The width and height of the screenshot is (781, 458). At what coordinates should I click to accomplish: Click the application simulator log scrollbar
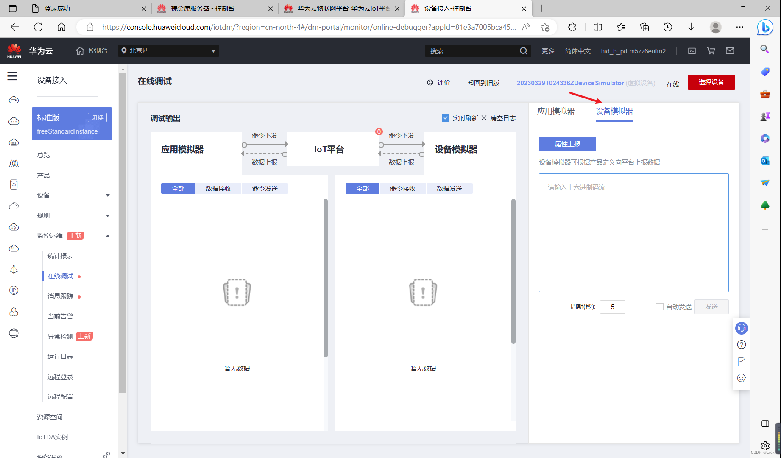pyautogui.click(x=326, y=278)
